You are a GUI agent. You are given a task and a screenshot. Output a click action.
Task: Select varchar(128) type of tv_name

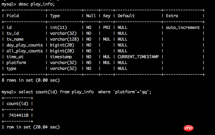(x=65, y=39)
